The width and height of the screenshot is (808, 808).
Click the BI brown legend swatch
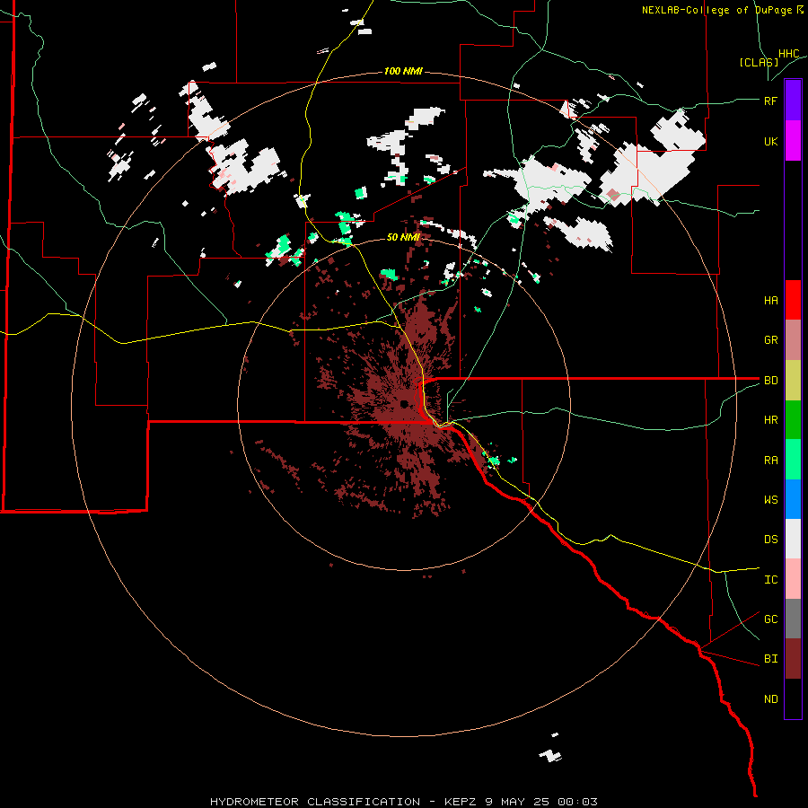793,659
